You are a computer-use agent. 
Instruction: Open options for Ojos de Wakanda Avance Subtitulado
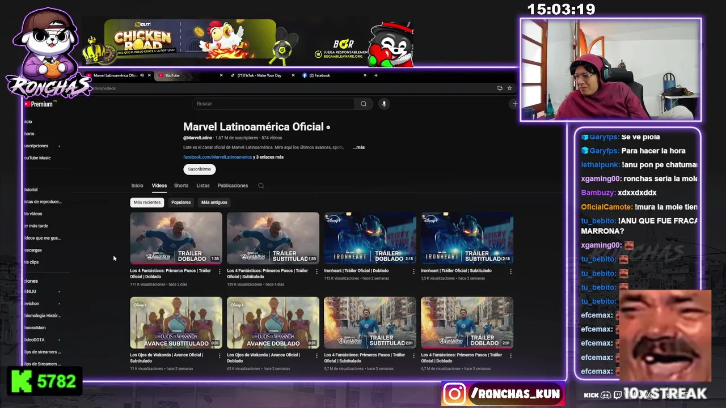(x=220, y=356)
